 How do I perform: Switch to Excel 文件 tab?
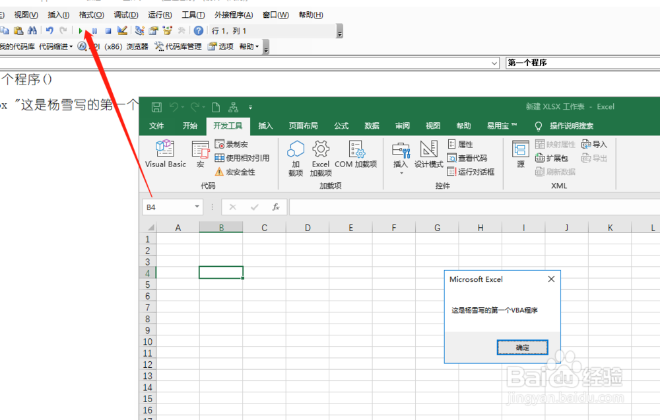point(156,125)
